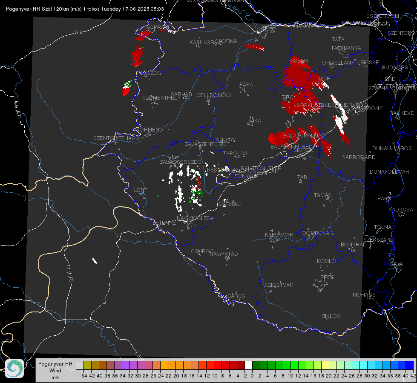
Task: Click the SZENTGOTTHARD town label
Action: pyautogui.click(x=116, y=138)
